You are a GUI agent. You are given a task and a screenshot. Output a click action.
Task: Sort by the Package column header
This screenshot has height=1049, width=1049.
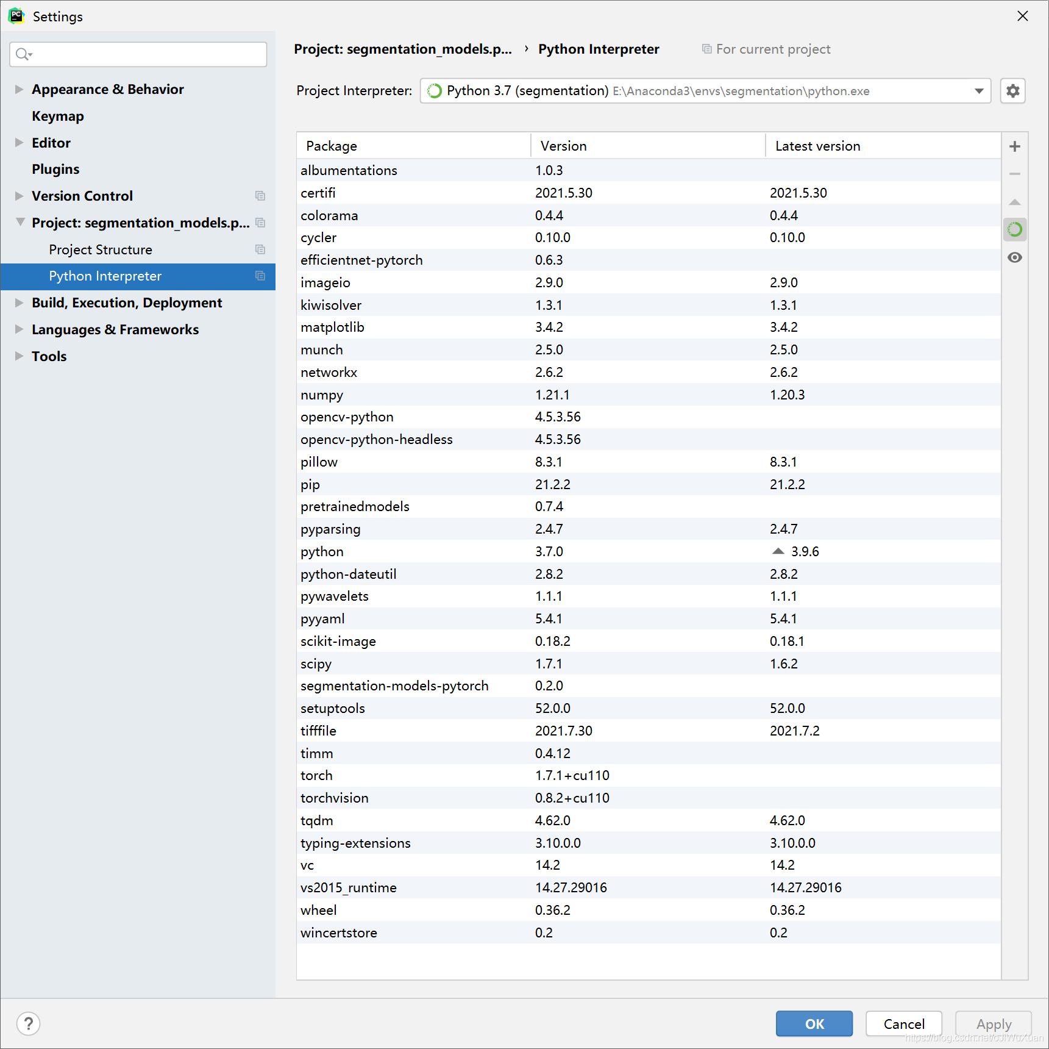(x=414, y=146)
